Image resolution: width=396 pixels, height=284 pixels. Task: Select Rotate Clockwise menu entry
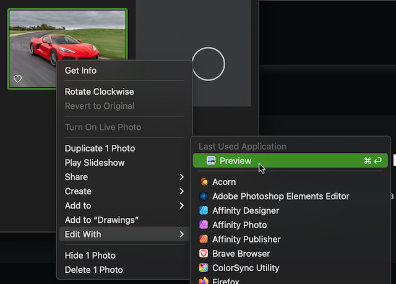pyautogui.click(x=124, y=92)
